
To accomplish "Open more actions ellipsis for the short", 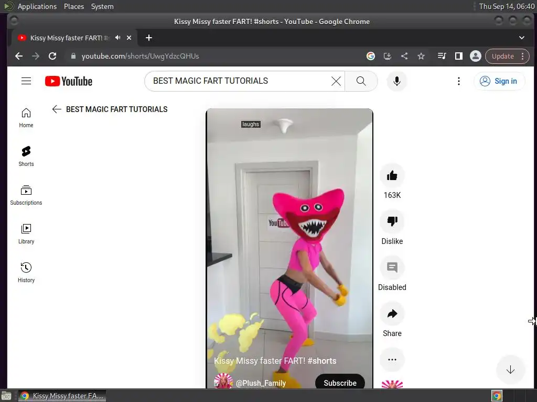I will (x=392, y=360).
